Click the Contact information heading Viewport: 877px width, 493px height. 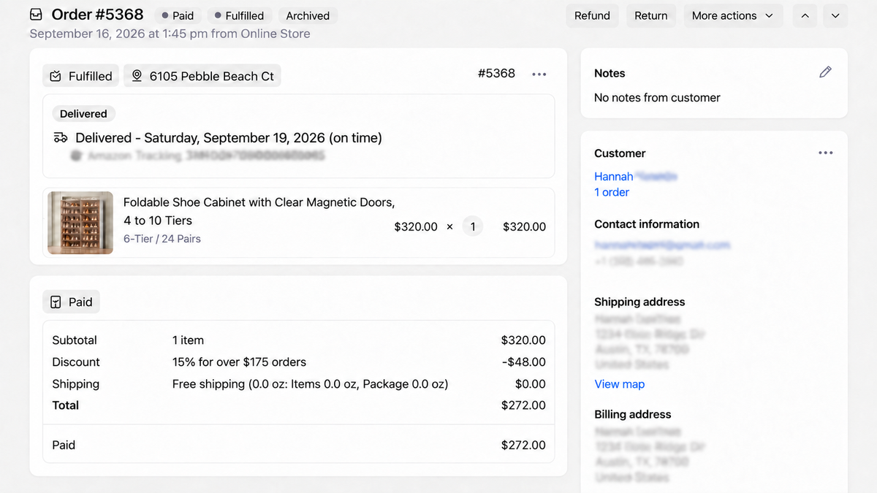[x=647, y=224]
